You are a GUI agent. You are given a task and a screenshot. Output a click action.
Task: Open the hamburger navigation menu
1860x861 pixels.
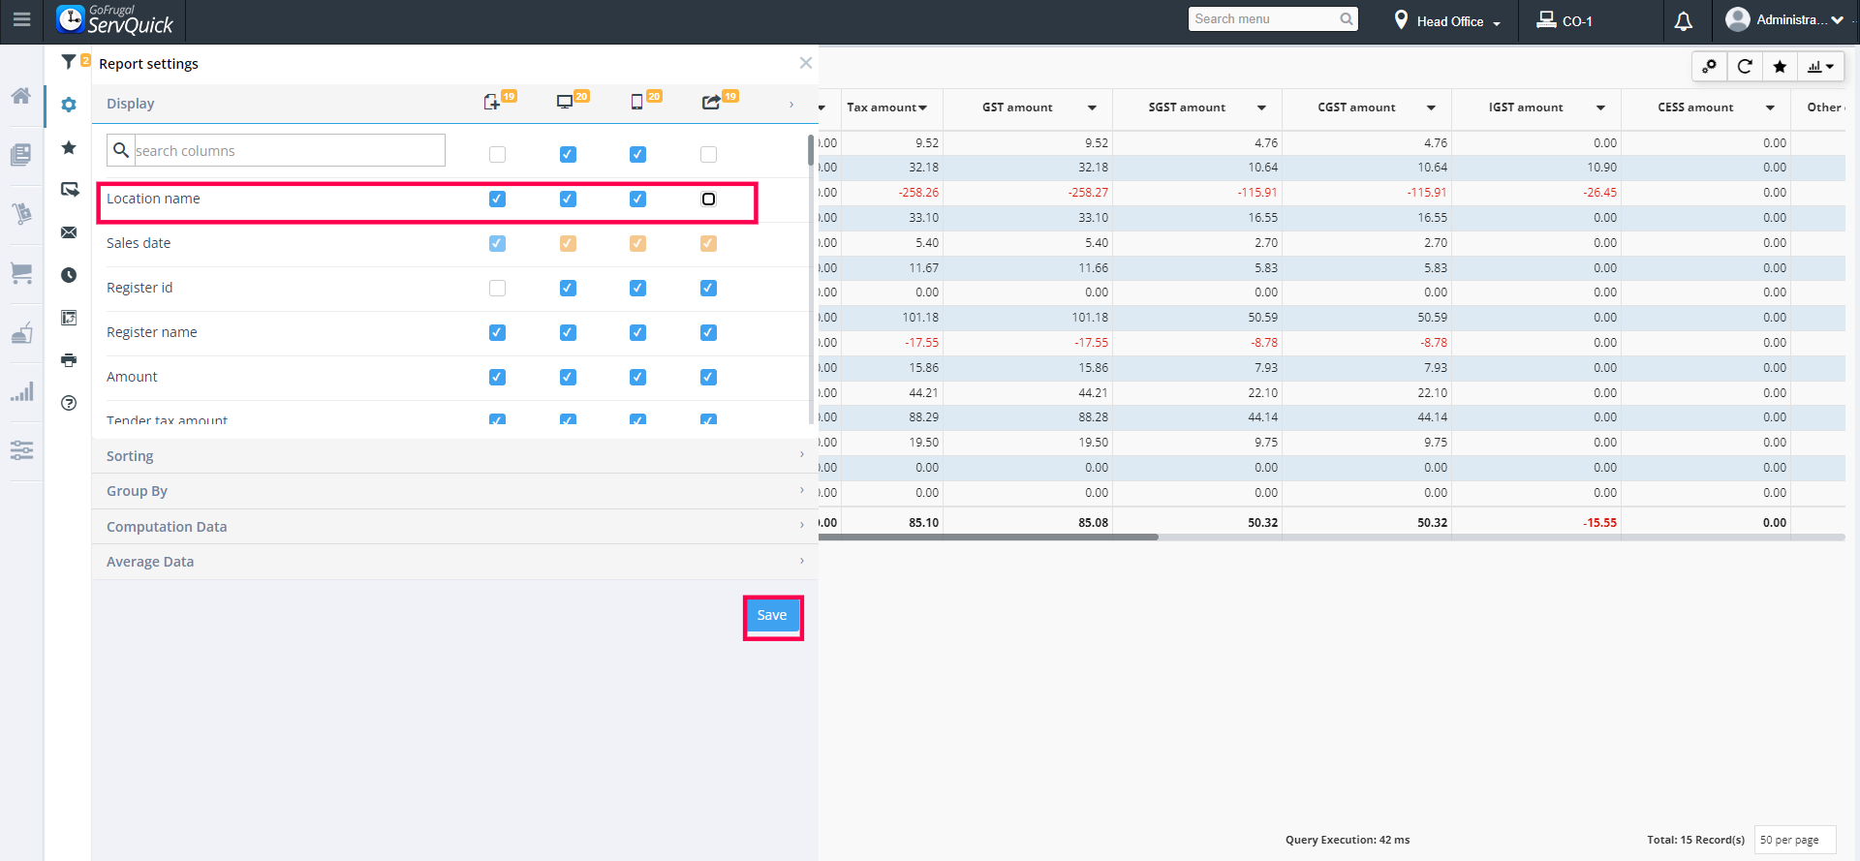pos(21,19)
